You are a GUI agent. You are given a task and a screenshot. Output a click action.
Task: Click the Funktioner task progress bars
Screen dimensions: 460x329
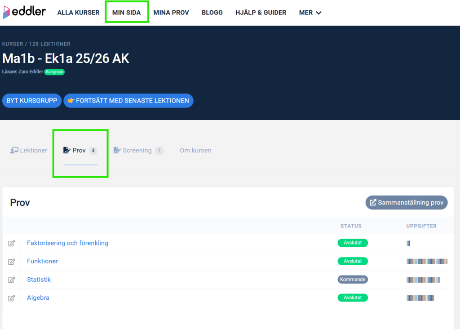pyautogui.click(x=427, y=262)
